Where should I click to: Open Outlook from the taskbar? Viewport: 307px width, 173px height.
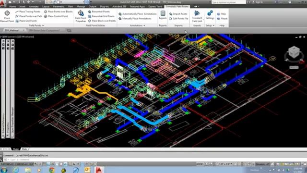tap(87, 170)
